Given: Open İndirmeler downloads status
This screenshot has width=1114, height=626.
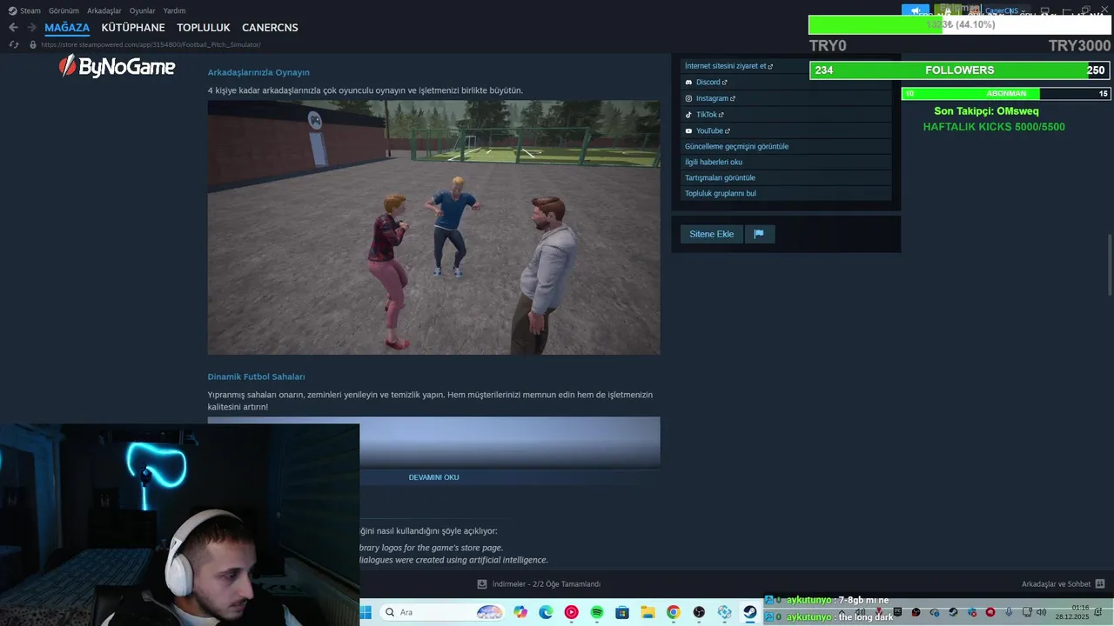Looking at the screenshot, I should click(539, 584).
